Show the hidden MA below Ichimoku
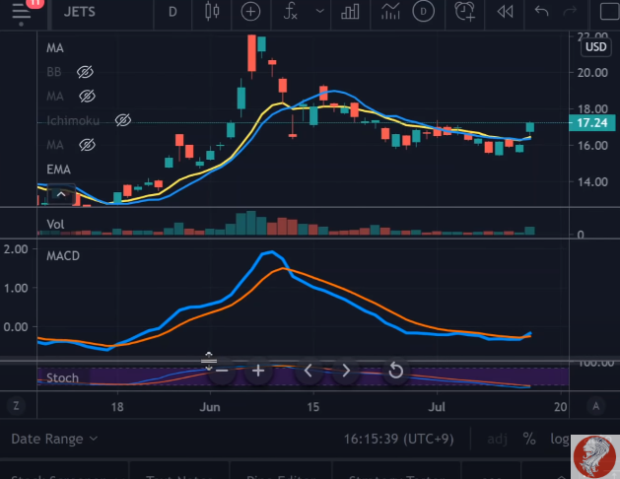The width and height of the screenshot is (620, 479). tap(87, 145)
